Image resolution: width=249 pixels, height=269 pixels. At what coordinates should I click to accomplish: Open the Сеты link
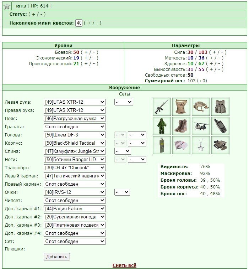click(124, 94)
